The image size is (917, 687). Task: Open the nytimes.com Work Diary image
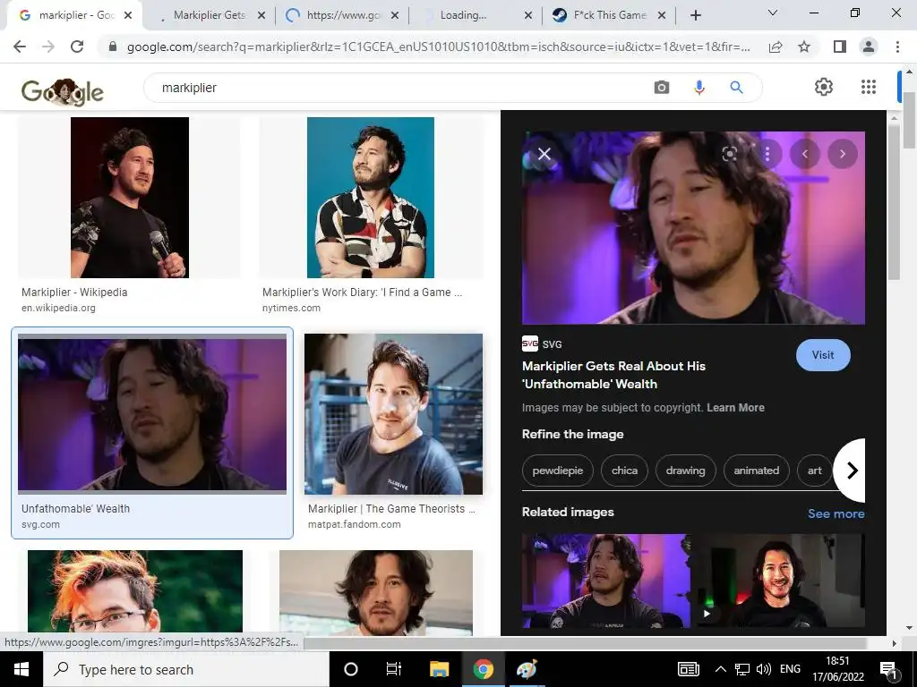[x=370, y=198]
